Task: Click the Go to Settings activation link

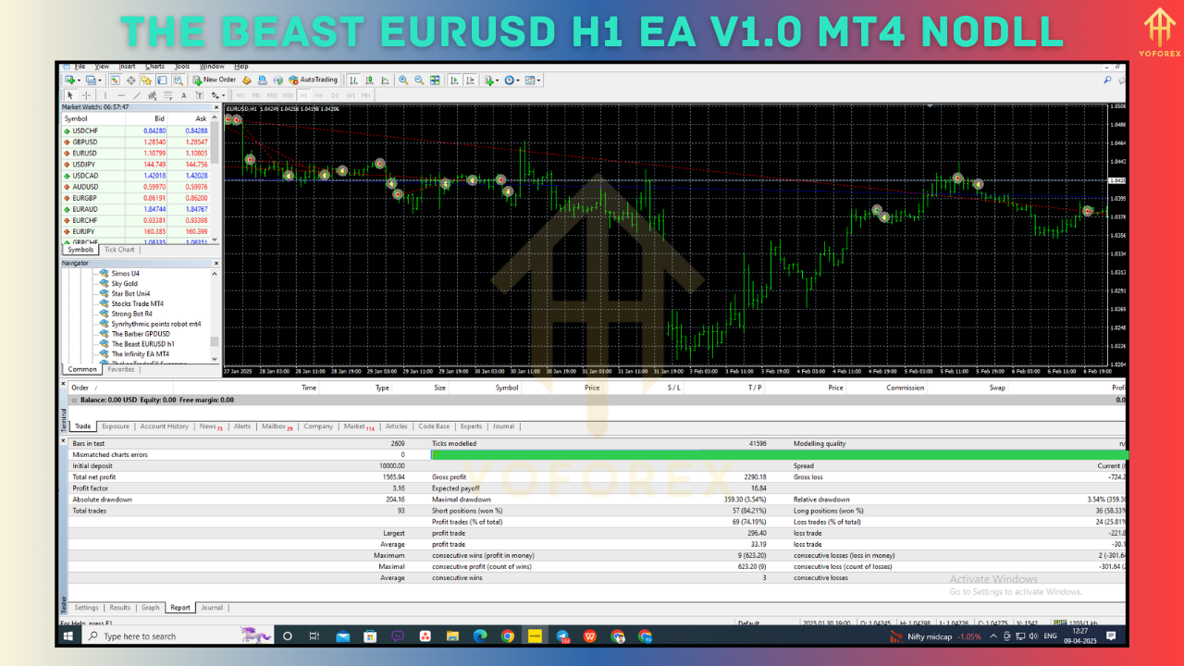Action: (x=1015, y=591)
